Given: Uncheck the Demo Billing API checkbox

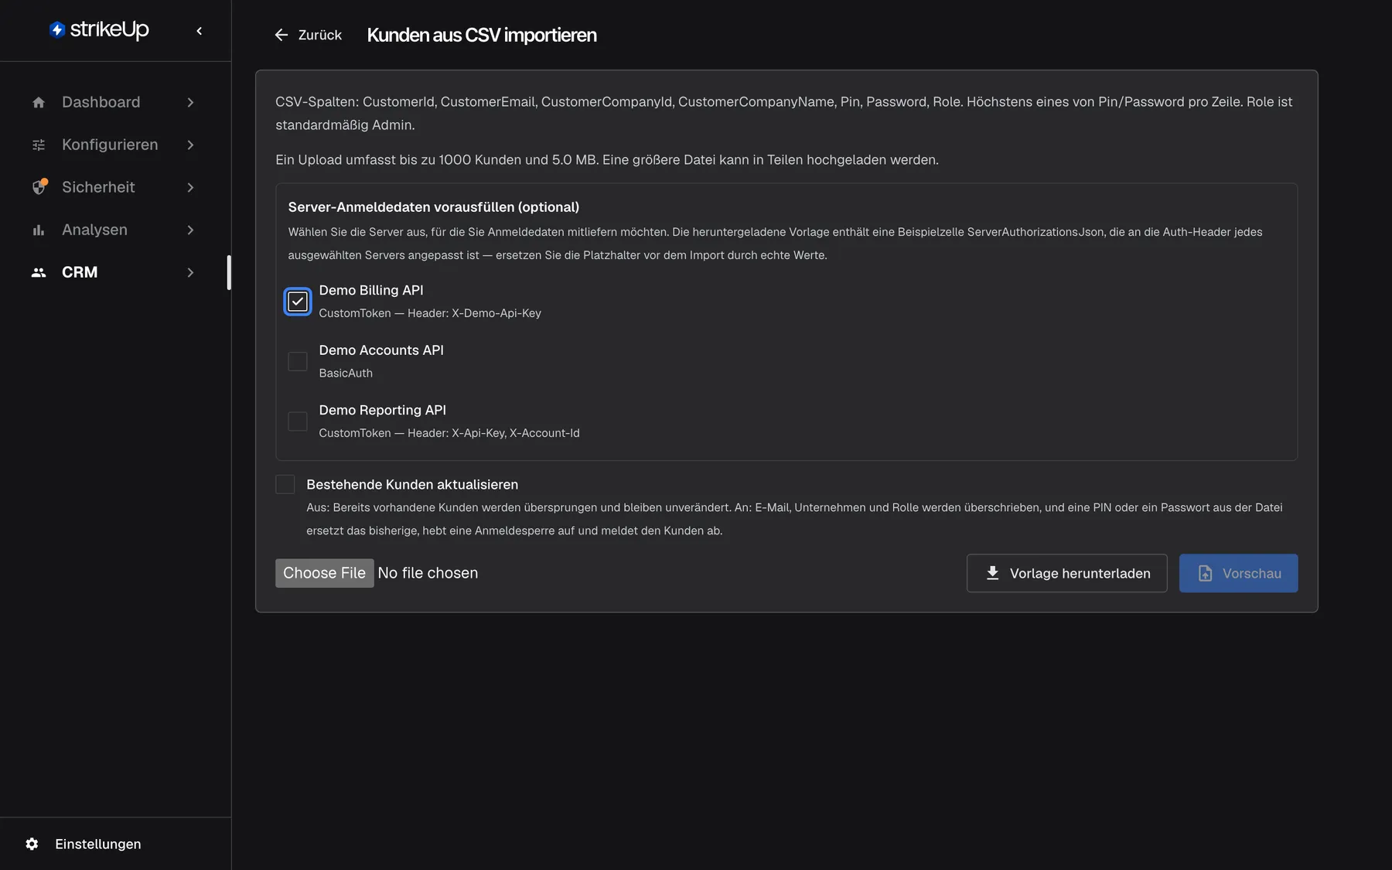Looking at the screenshot, I should point(298,302).
